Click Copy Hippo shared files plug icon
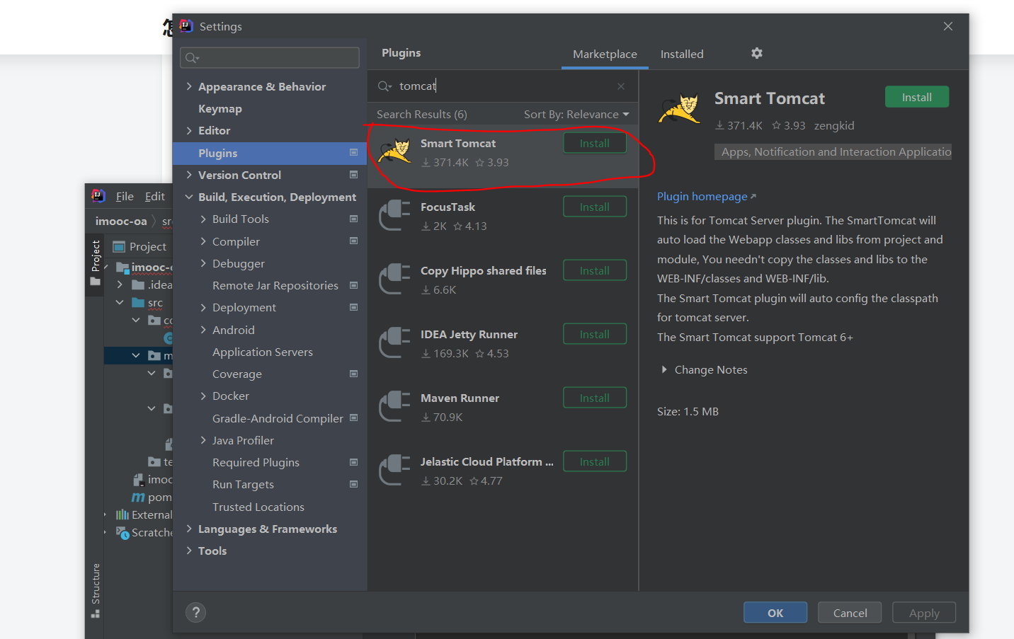This screenshot has height=639, width=1014. 394,280
